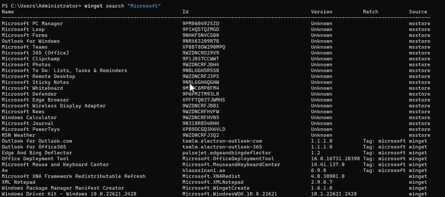Click the 'Match' column header
445x197 pixels.
coord(371,12)
